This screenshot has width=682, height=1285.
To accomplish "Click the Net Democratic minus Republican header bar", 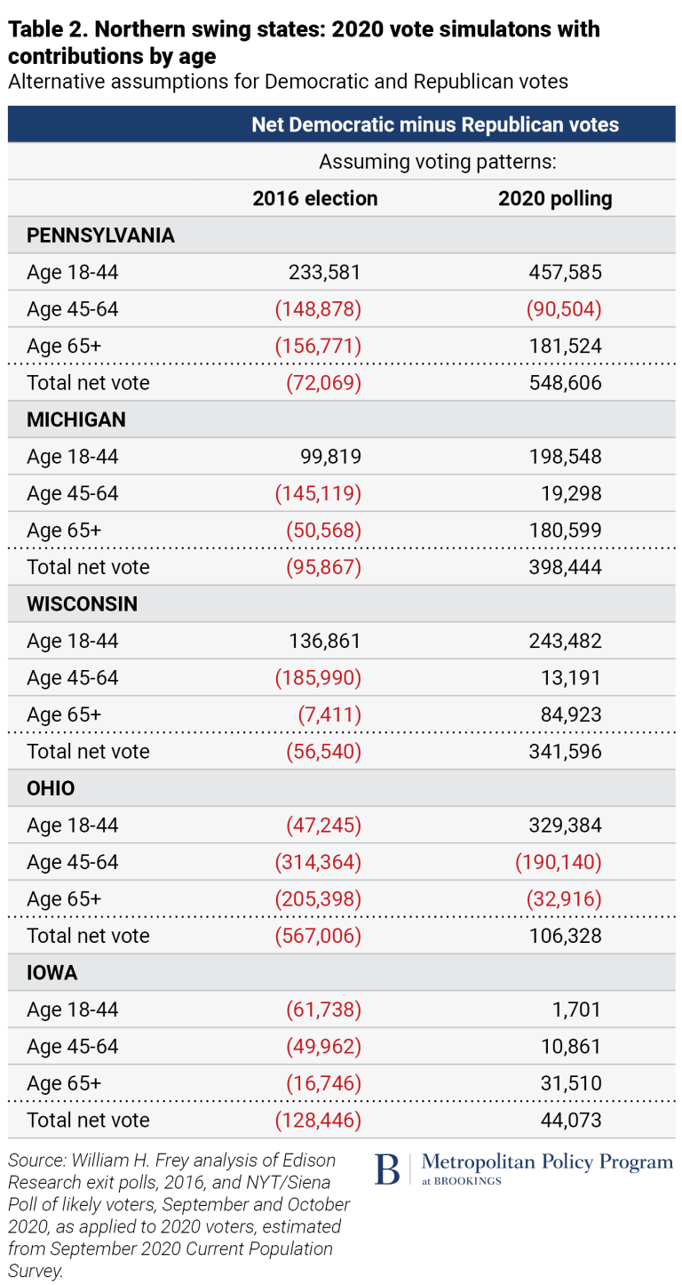I will (x=435, y=124).
